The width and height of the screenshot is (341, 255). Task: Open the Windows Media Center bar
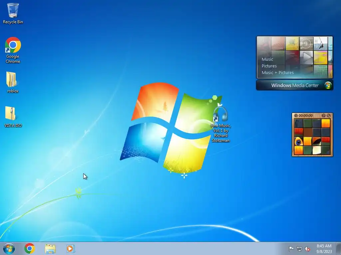pyautogui.click(x=294, y=85)
